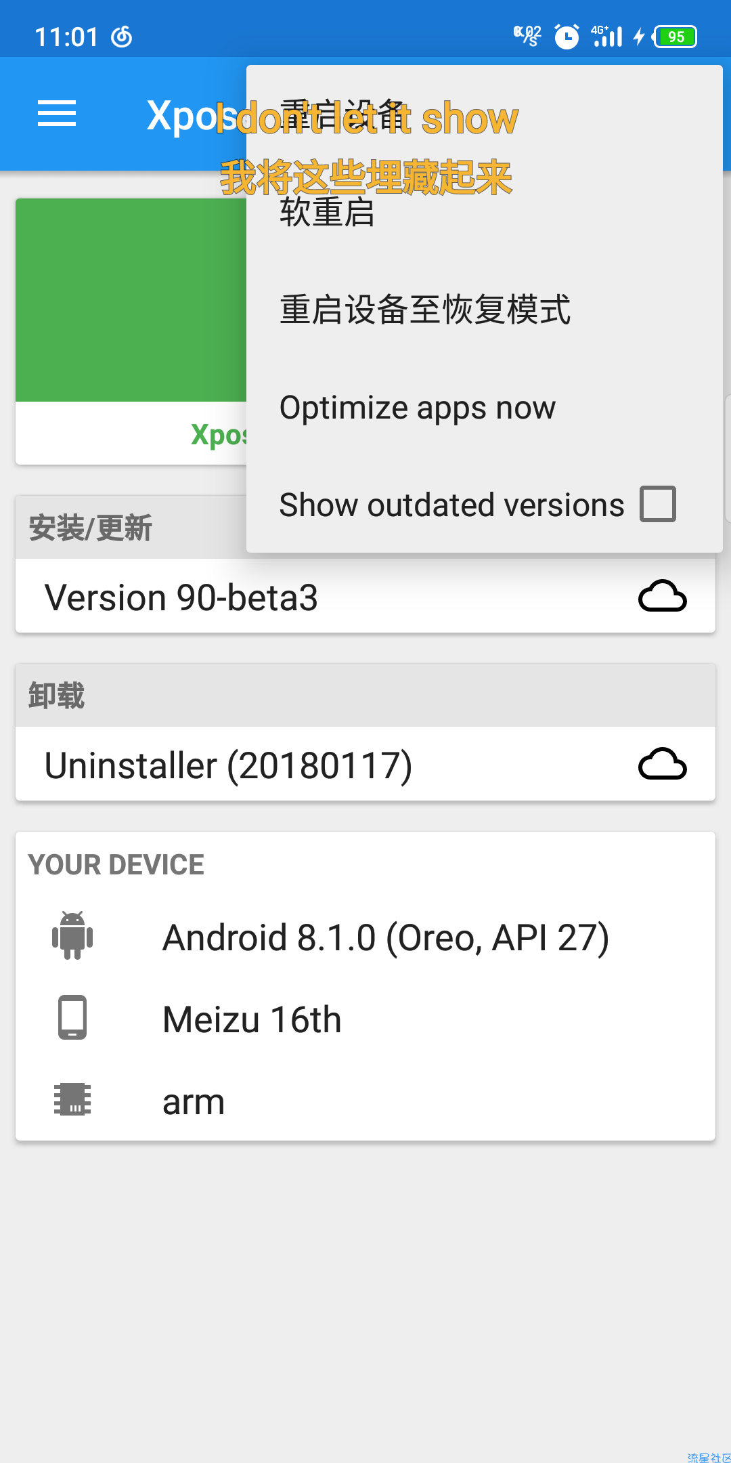Tap the vibrate status bar icon
Screen dimensions: 731x1463
tap(527, 37)
